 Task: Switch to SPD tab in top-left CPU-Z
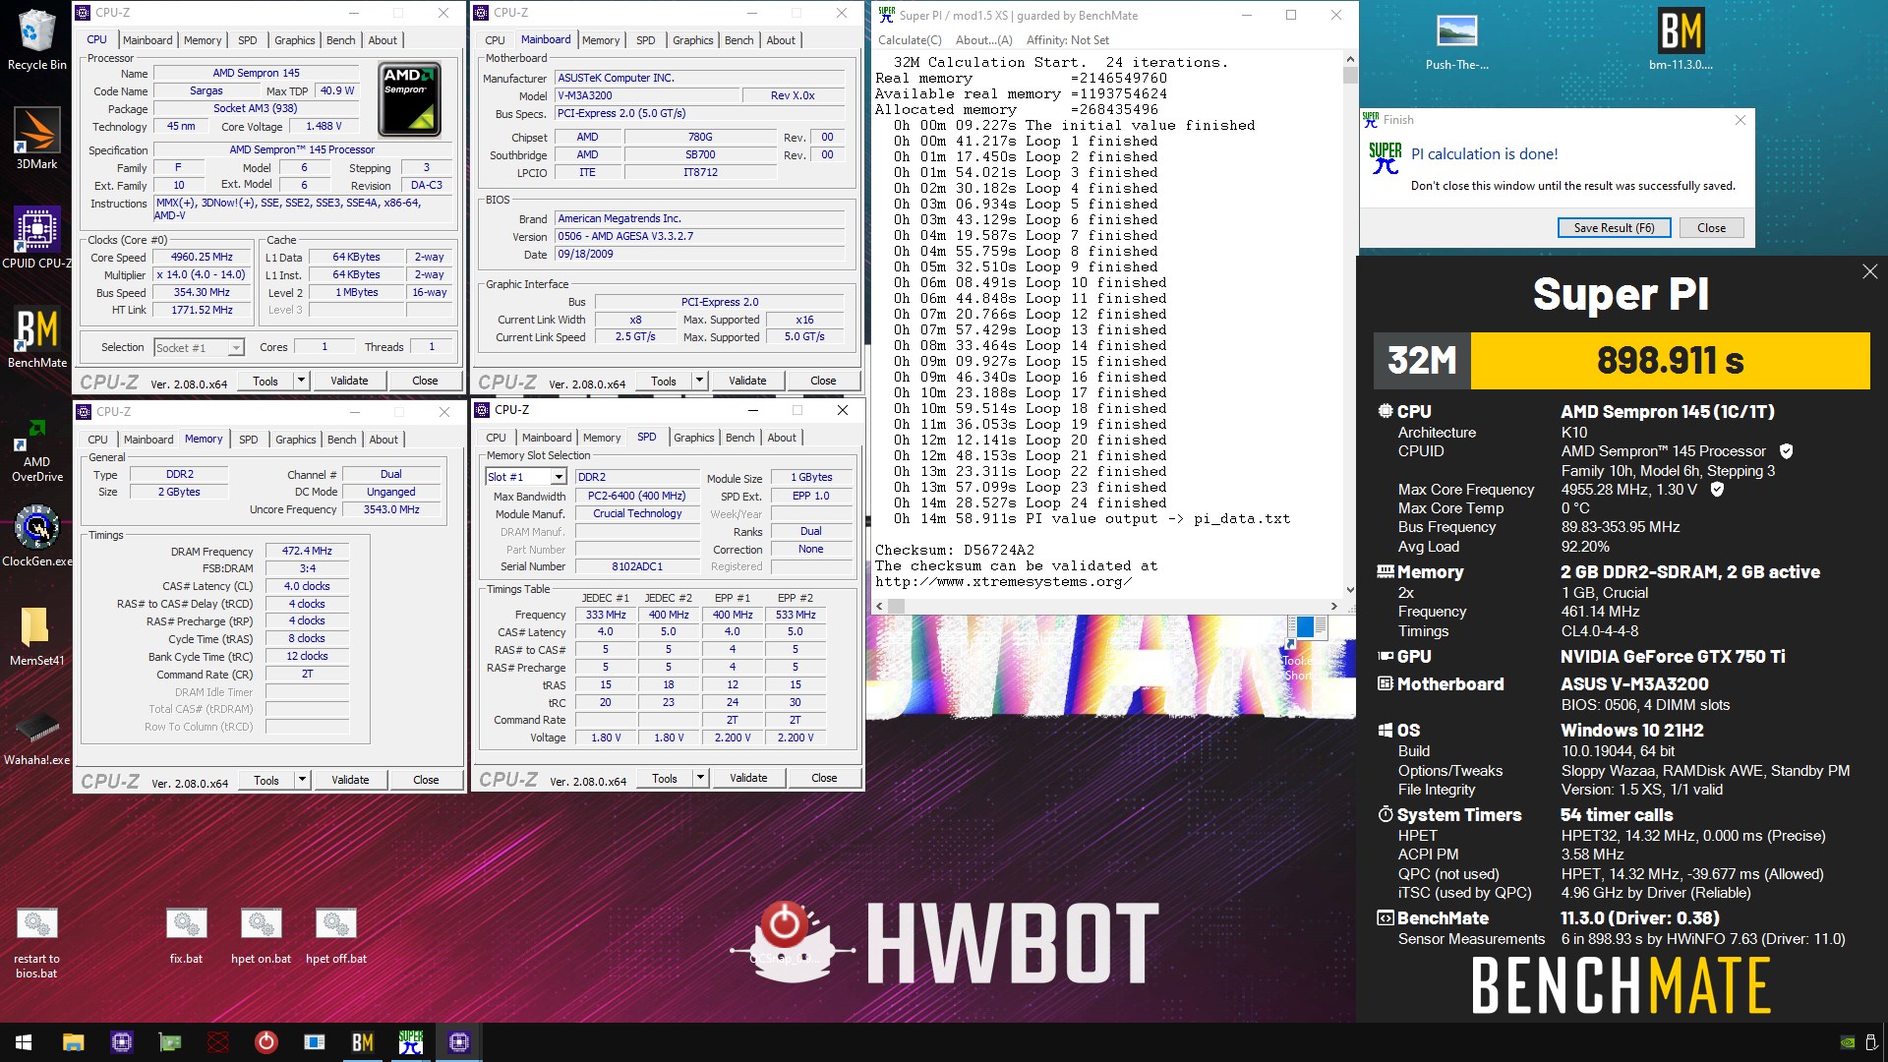pyautogui.click(x=248, y=40)
